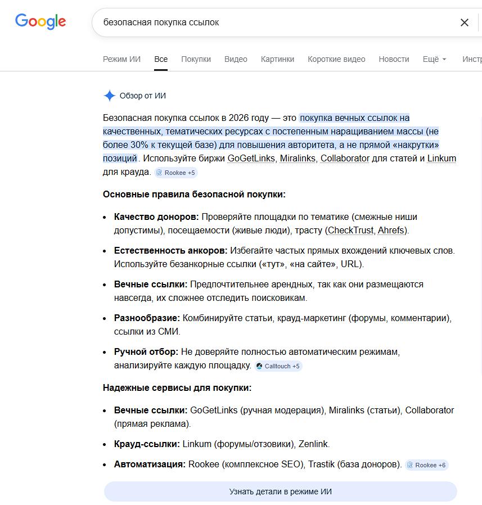
Task: Click the Узнать детали в режиме ИИ button
Action: [280, 492]
